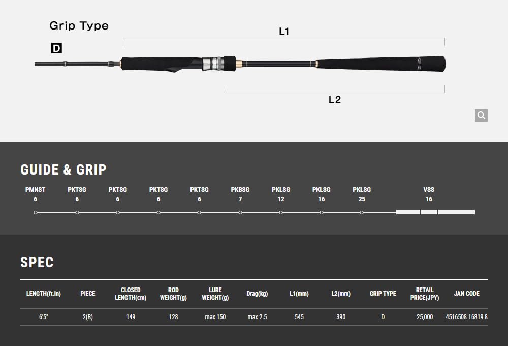The height and width of the screenshot is (346, 508).
Task: Click the GUIDE & GRIP section heading
Action: coord(63,169)
